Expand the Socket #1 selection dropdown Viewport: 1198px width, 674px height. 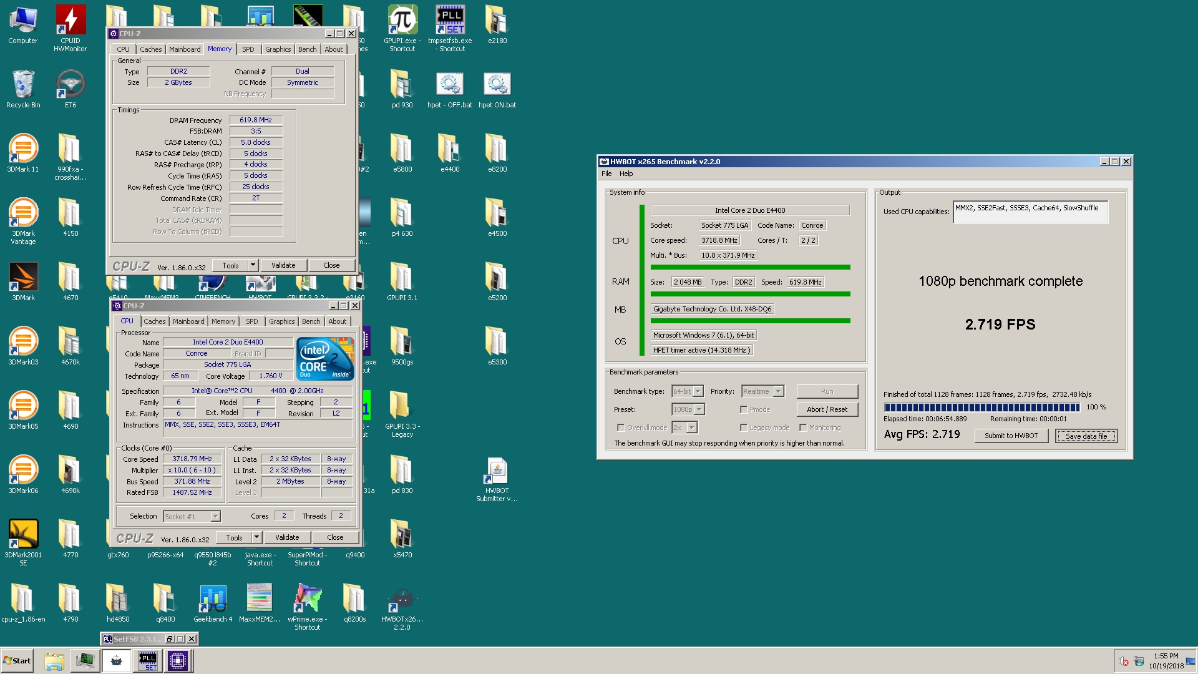coord(215,516)
